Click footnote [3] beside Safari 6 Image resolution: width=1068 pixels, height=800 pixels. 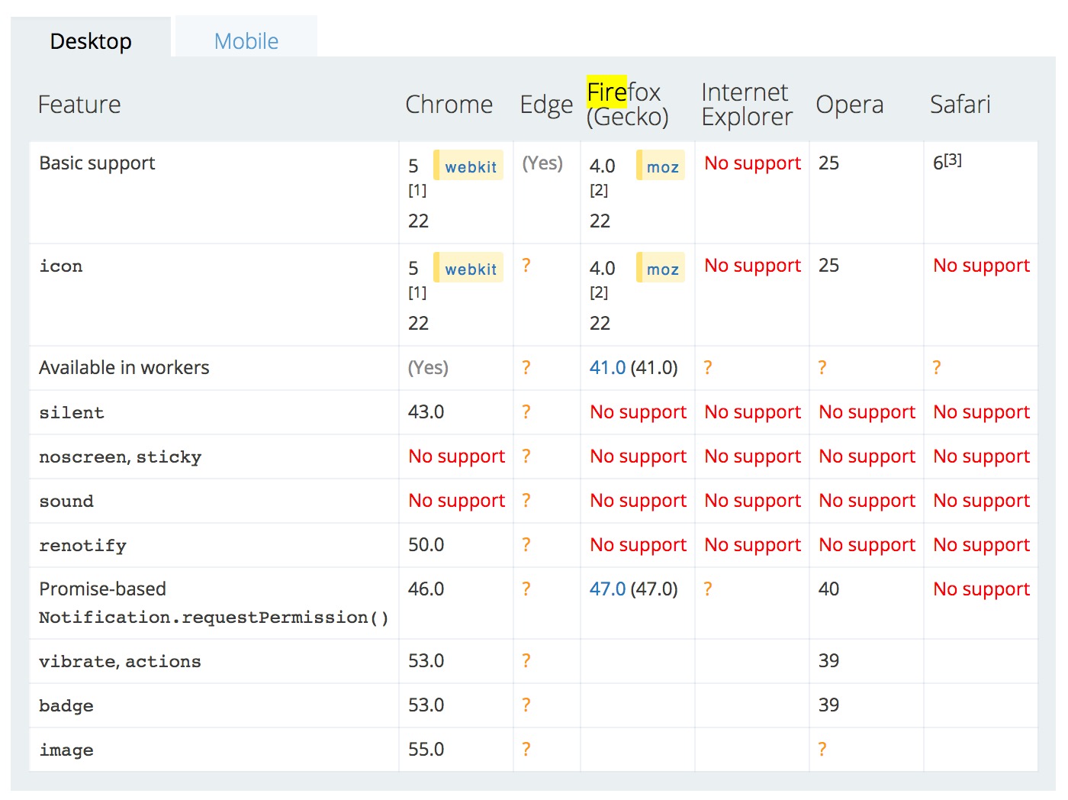click(x=953, y=160)
